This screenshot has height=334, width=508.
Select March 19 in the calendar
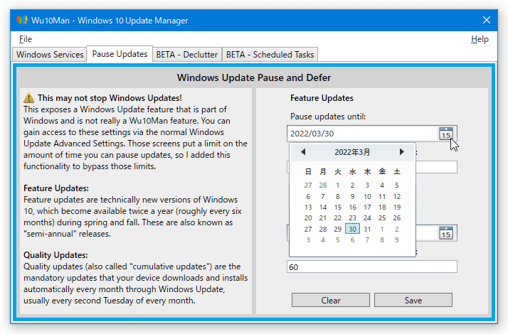pos(397,207)
